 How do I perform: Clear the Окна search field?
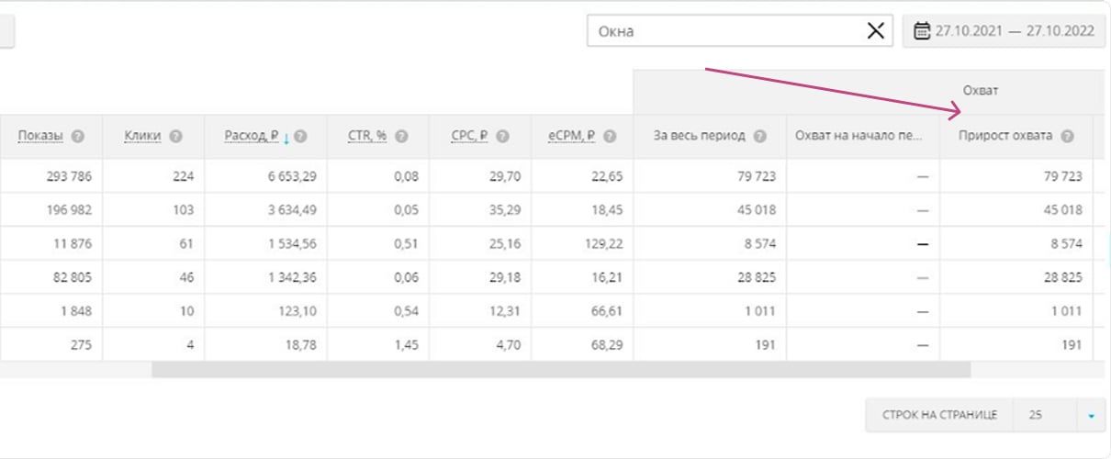click(x=876, y=30)
